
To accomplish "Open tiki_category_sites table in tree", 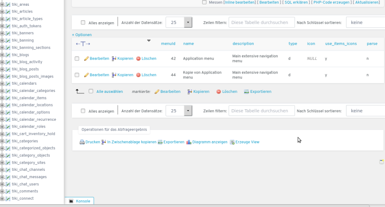I will point(28,163).
